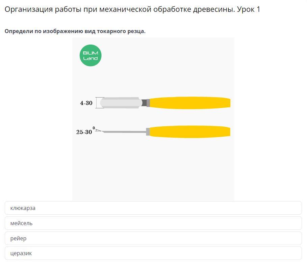
Task: Click the bottom chisel's yellow handle
Action: 189,132
